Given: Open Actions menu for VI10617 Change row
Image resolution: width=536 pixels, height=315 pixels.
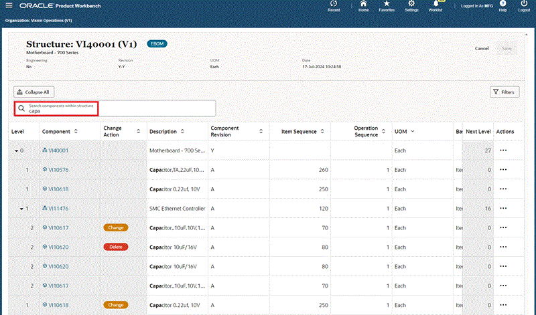Looking at the screenshot, I should coord(503,227).
